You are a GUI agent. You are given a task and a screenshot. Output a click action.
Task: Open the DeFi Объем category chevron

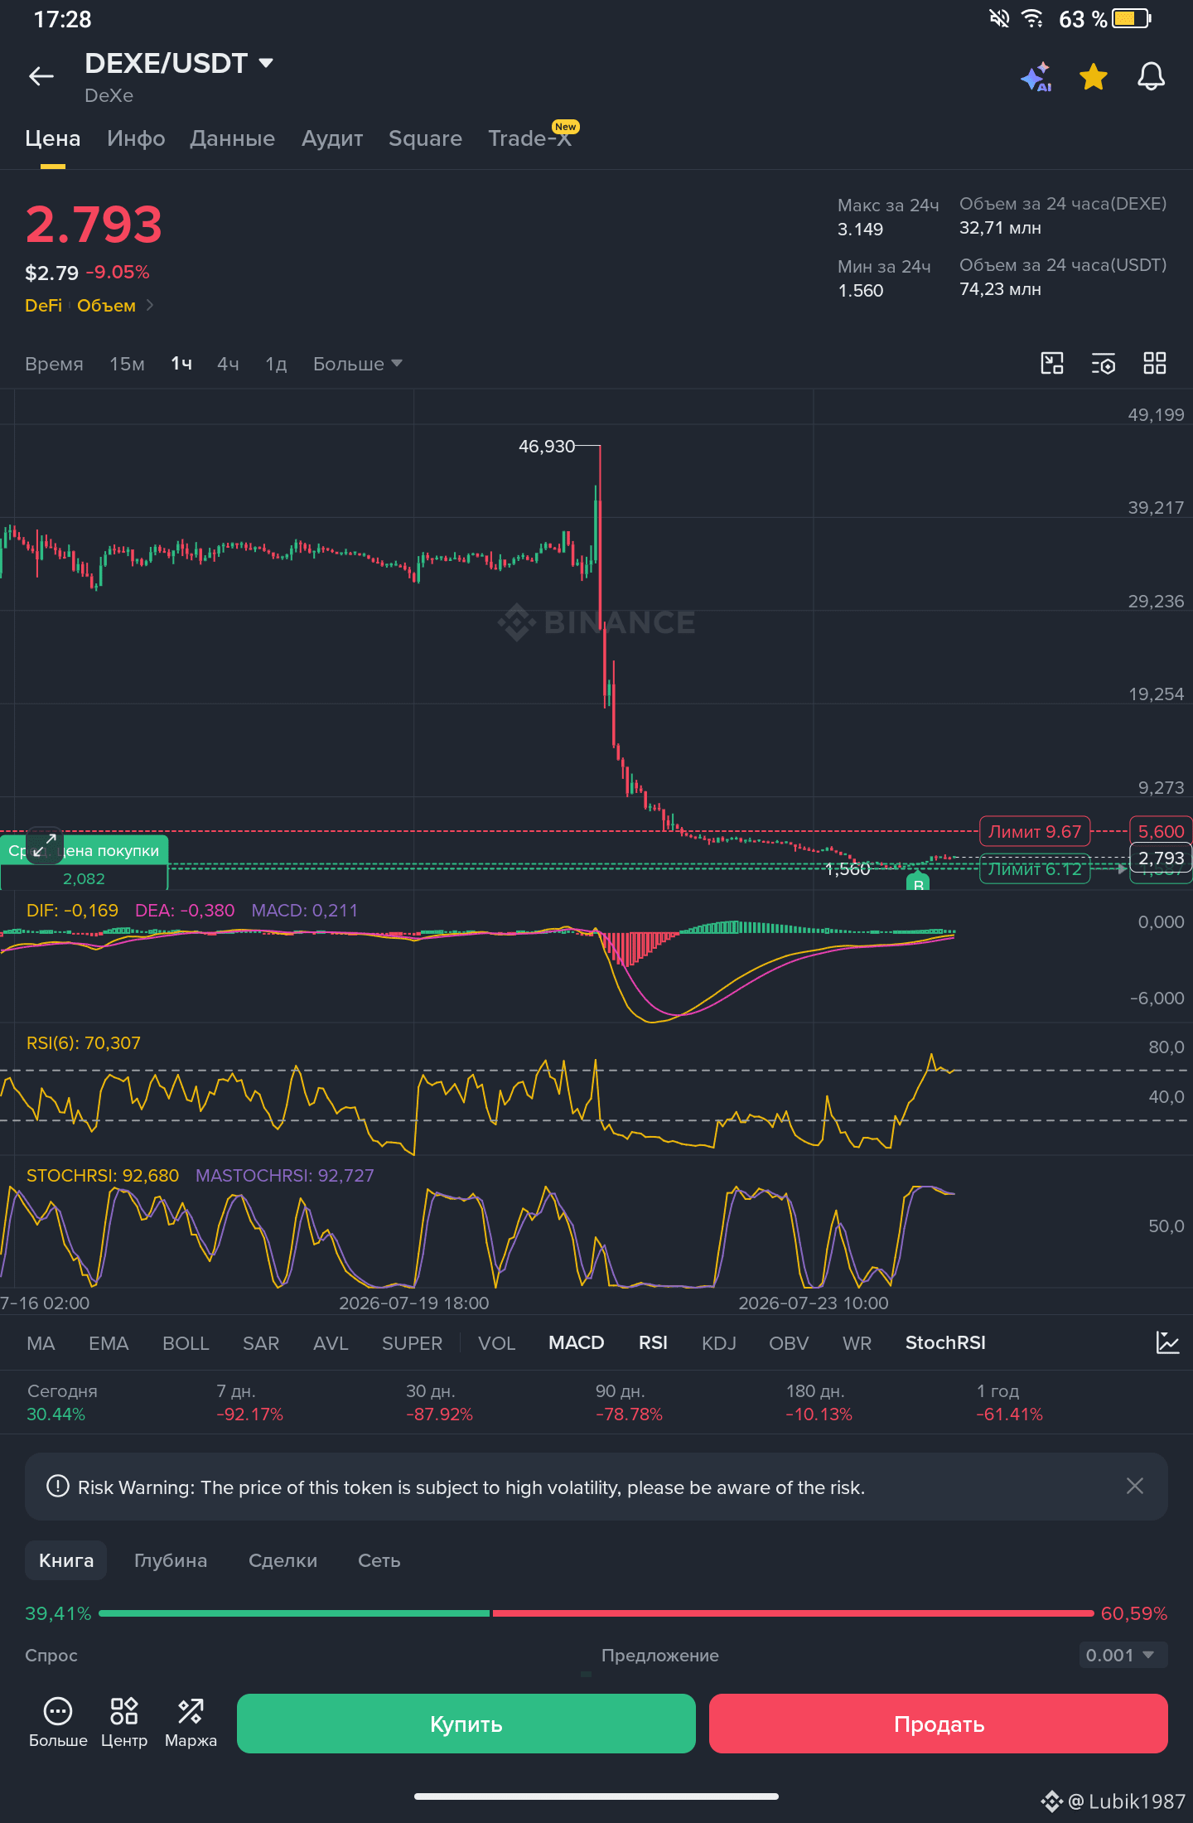[x=150, y=305]
